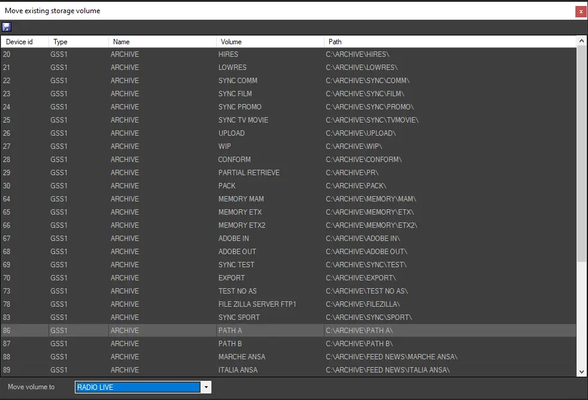Image resolution: width=588 pixels, height=400 pixels.
Task: Select the SYNC TV MOVIE volume row
Action: 243,120
